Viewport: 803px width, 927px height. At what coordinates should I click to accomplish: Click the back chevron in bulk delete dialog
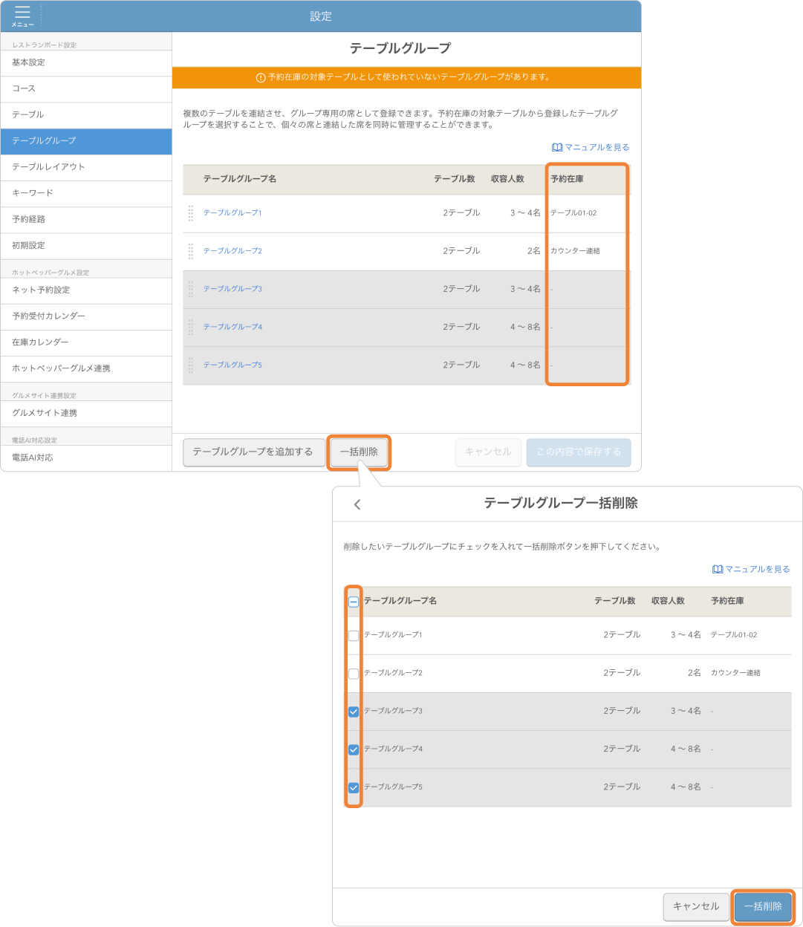(x=357, y=504)
